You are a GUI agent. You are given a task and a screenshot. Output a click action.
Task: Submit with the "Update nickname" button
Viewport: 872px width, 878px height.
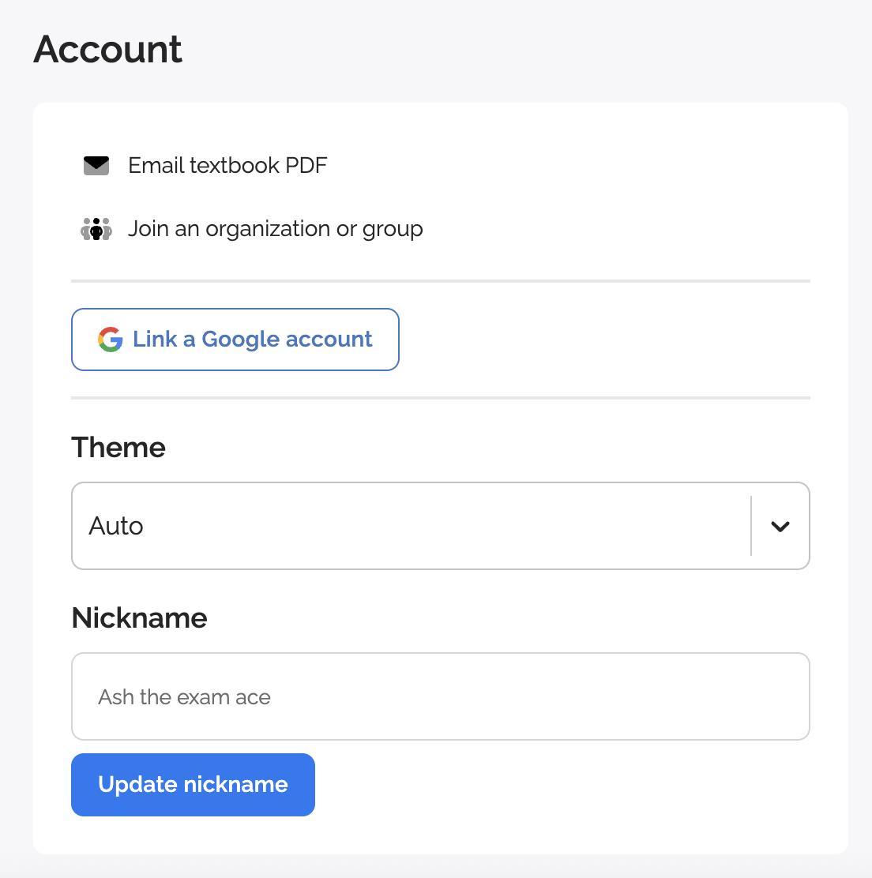pos(193,785)
